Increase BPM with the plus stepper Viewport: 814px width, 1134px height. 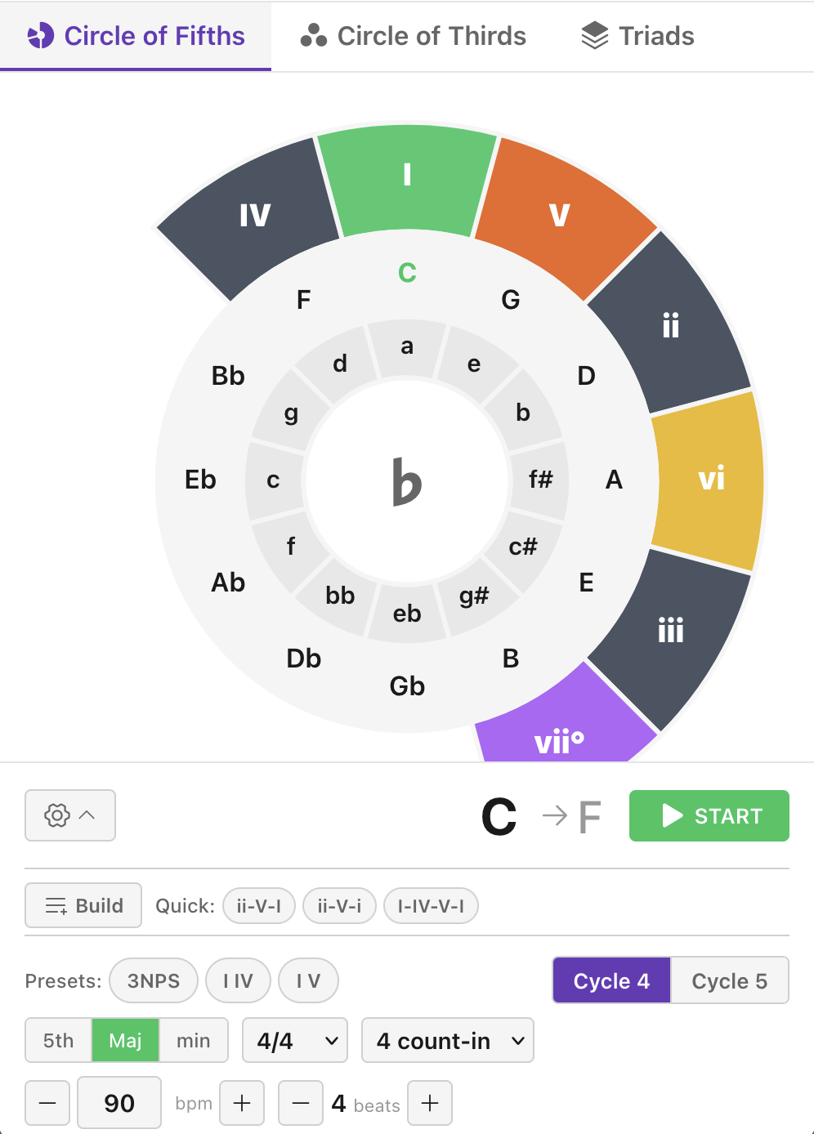[242, 1103]
